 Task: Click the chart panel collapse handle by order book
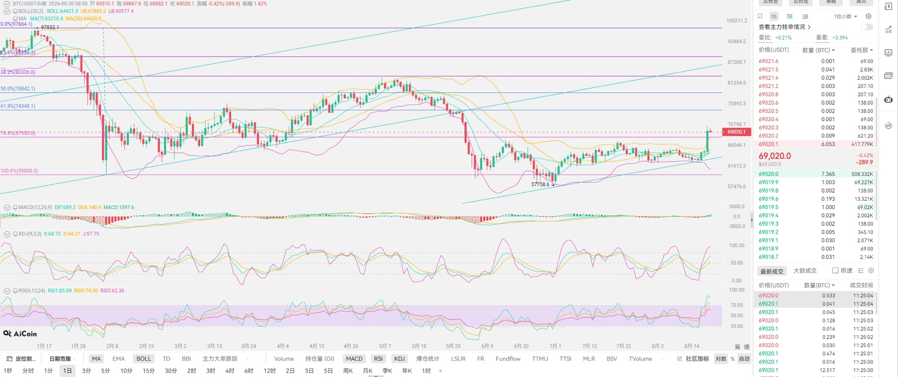[x=752, y=220]
